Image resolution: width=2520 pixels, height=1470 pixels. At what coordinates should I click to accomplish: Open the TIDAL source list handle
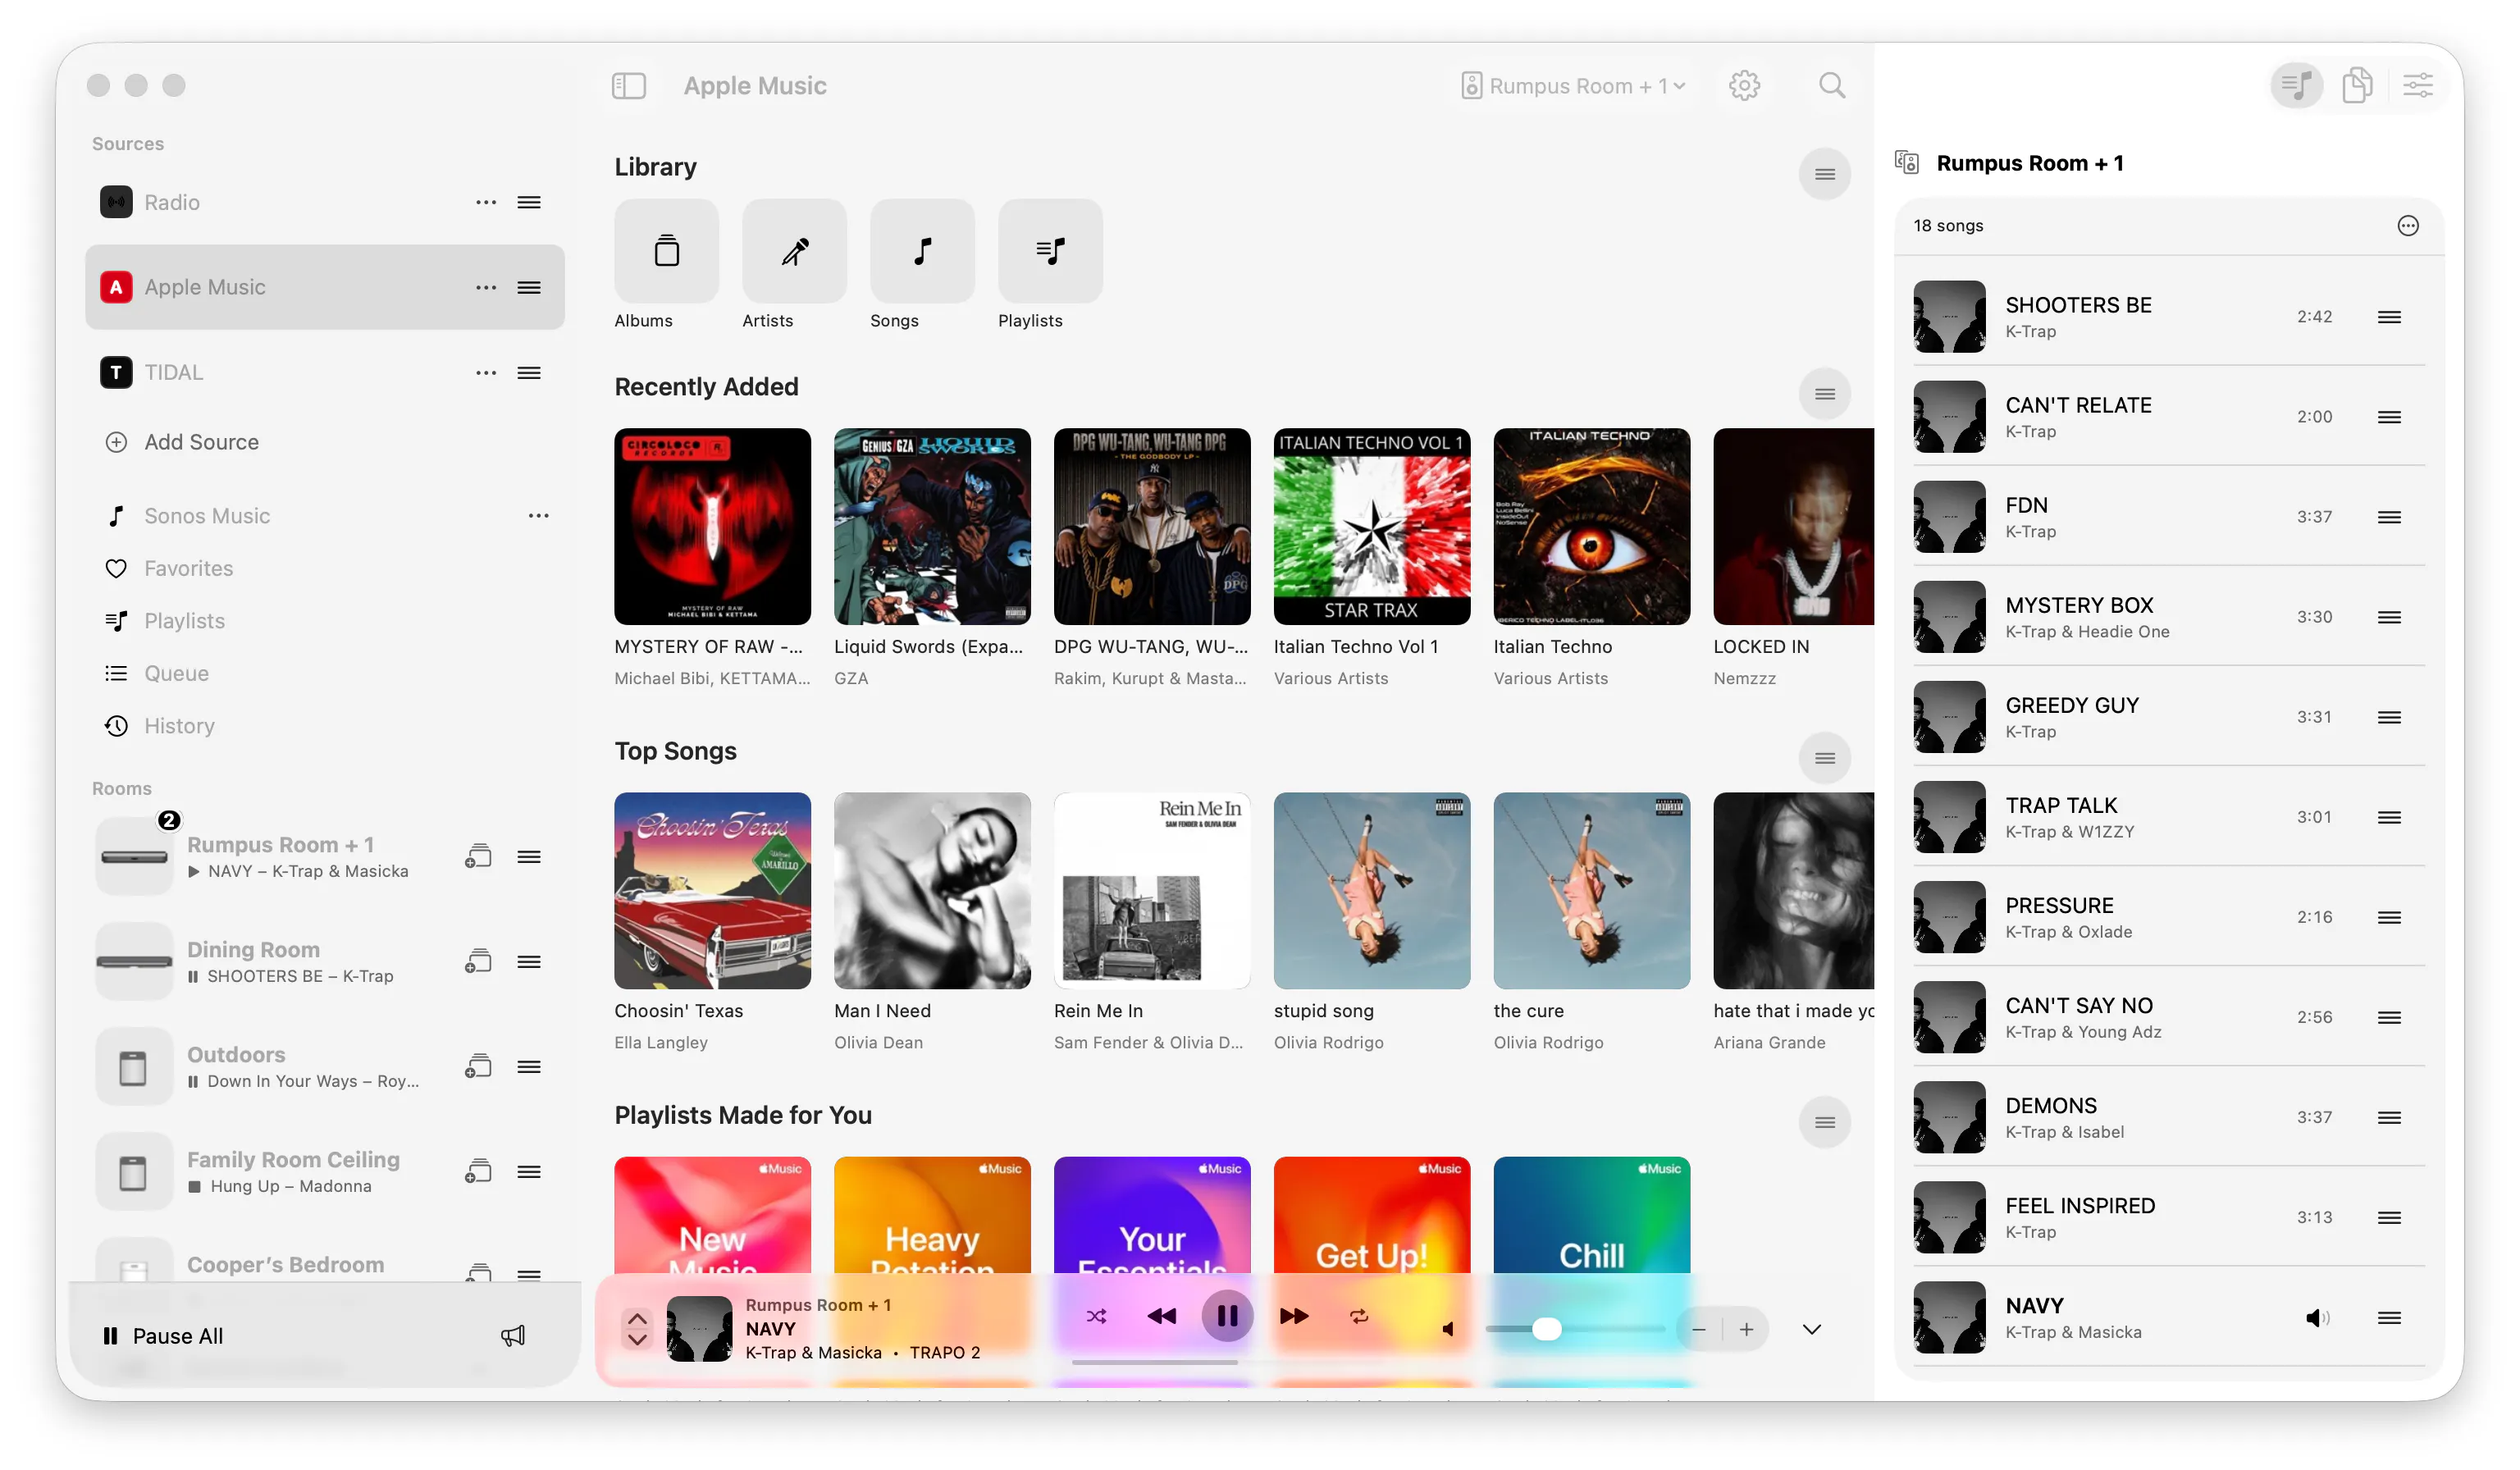[x=529, y=372]
